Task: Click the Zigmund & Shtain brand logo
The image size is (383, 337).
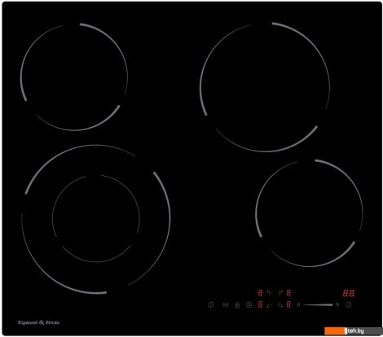Action: click(x=38, y=322)
